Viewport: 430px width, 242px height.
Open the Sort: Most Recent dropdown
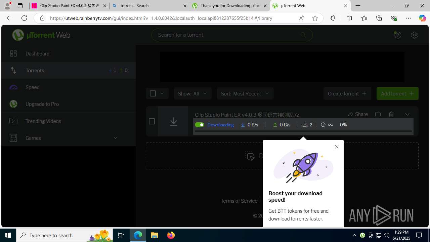pyautogui.click(x=245, y=93)
